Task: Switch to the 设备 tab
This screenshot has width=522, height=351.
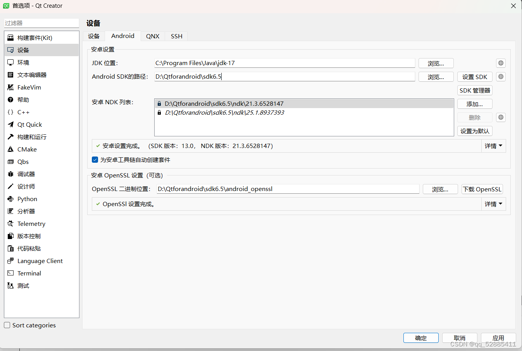Action: pos(94,36)
